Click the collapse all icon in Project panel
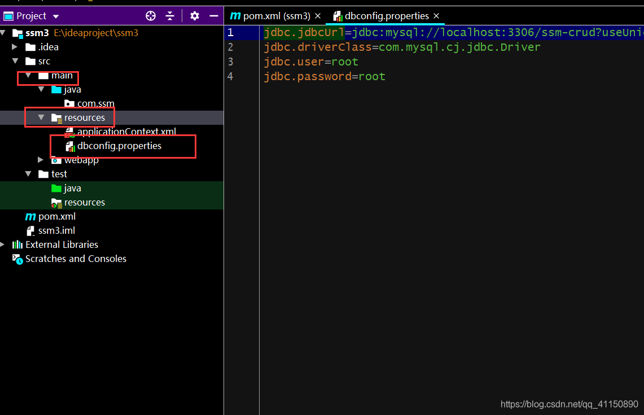 tap(170, 16)
